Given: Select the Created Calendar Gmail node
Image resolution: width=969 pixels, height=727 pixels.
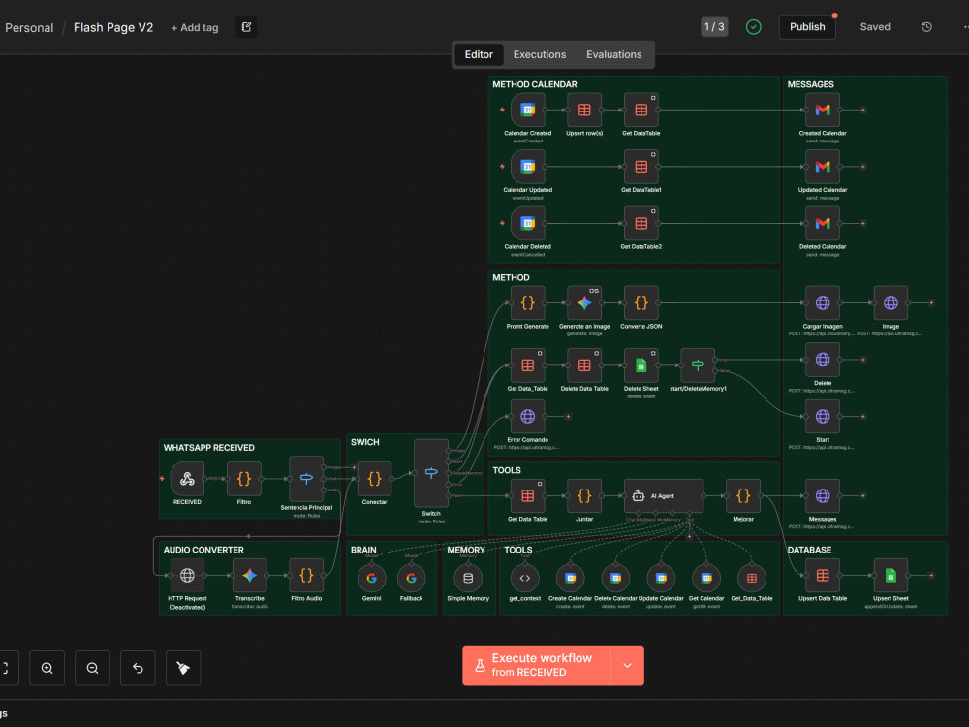Looking at the screenshot, I should pyautogui.click(x=823, y=111).
